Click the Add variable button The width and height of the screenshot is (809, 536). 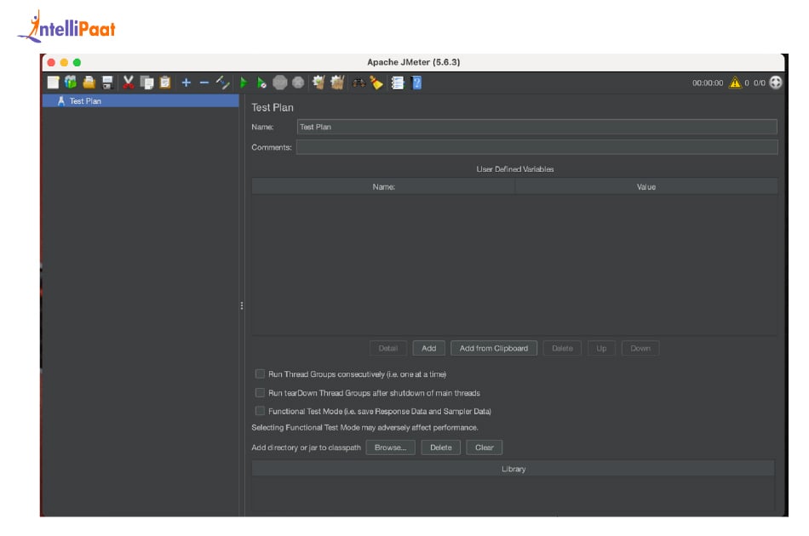click(x=428, y=349)
